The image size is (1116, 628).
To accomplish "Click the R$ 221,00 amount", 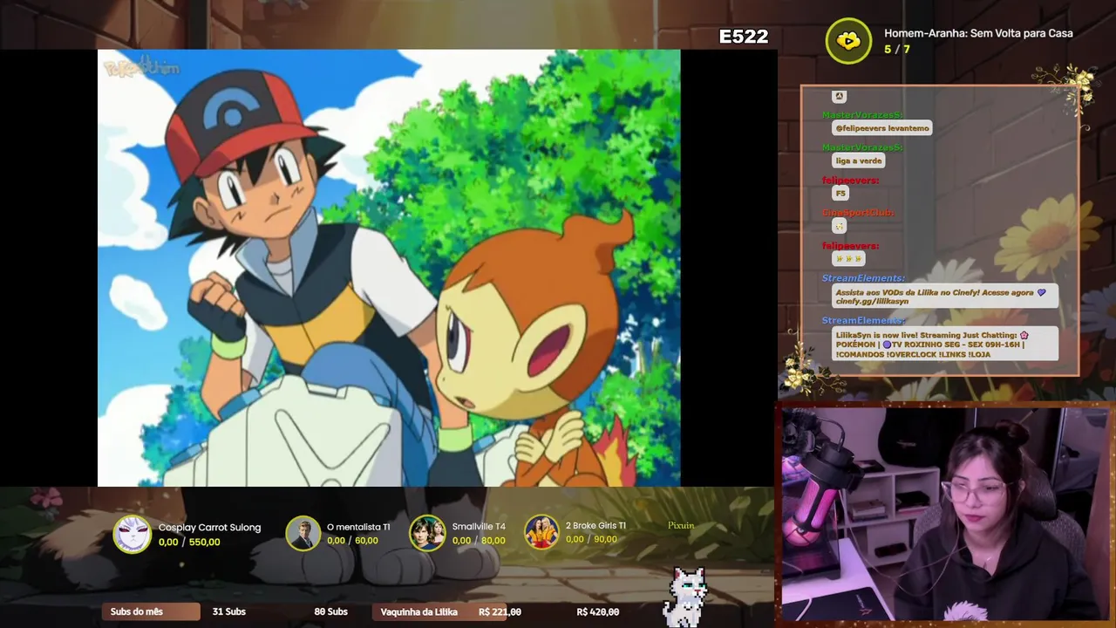I will pyautogui.click(x=500, y=611).
